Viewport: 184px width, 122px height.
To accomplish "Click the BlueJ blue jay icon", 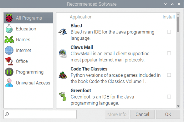I will coord(63,32).
